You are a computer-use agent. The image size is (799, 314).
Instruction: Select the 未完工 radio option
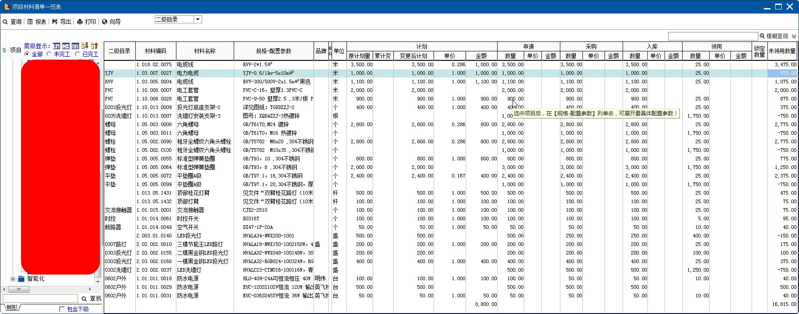click(x=49, y=54)
